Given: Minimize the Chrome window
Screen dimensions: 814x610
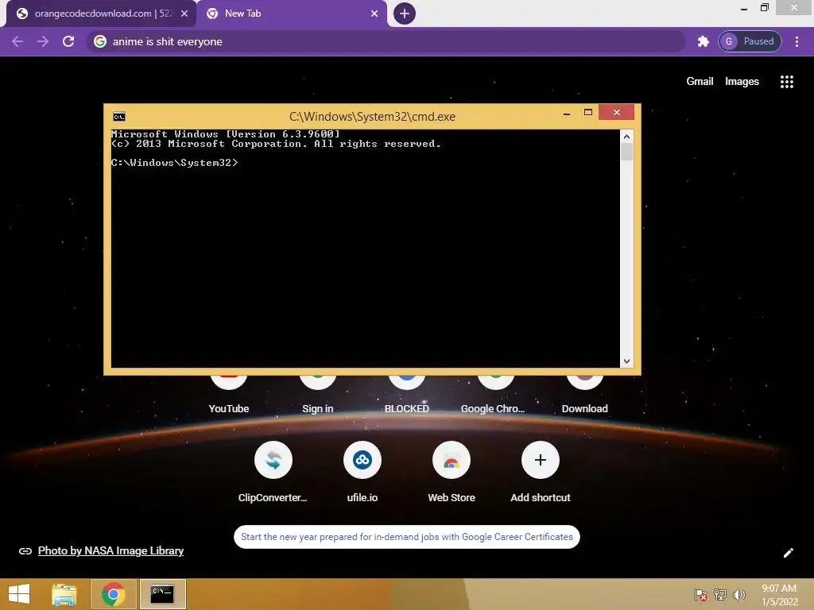Looking at the screenshot, I should click(x=744, y=8).
